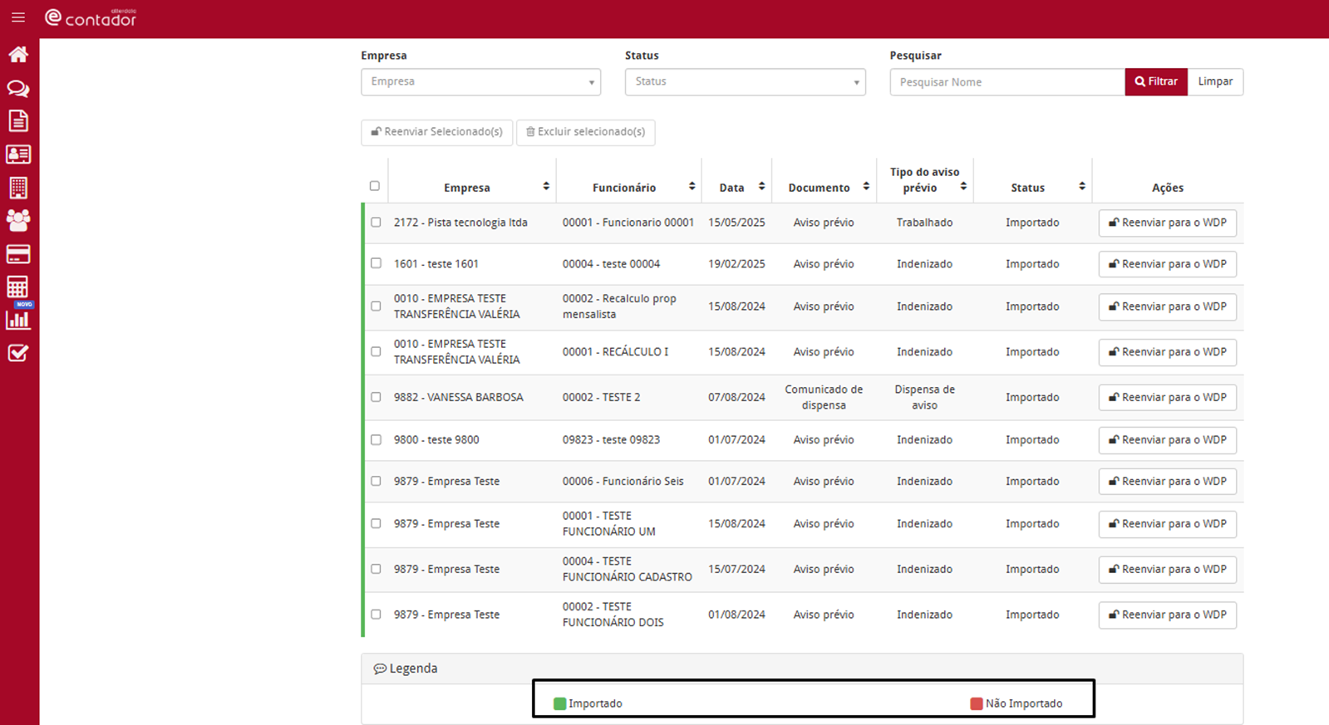Click the green Importado legend swatch

(559, 703)
